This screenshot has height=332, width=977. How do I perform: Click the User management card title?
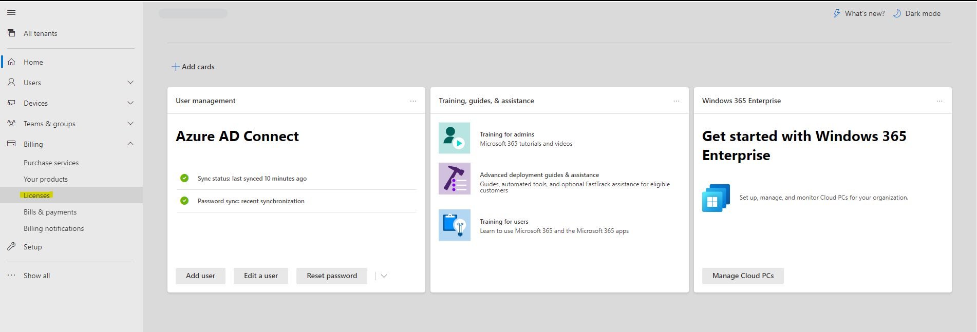pyautogui.click(x=205, y=101)
